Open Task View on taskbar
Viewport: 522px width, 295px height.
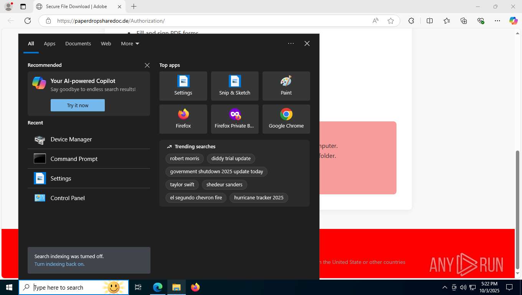[138, 287]
